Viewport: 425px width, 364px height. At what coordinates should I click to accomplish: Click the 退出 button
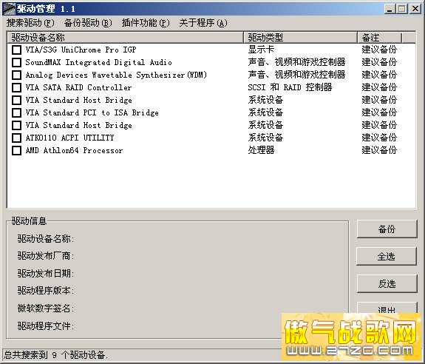click(x=387, y=308)
